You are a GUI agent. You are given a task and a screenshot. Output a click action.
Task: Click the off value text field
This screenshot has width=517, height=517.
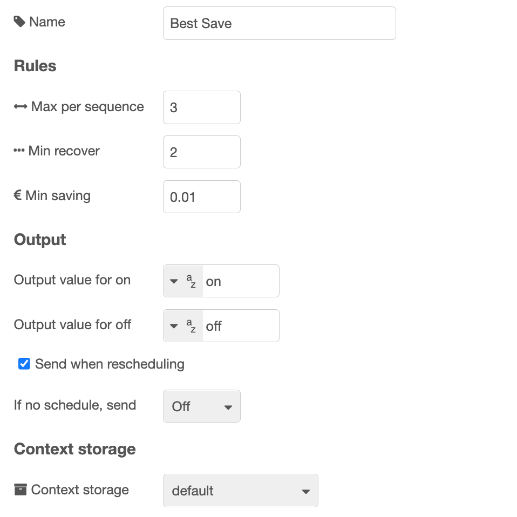(x=241, y=326)
